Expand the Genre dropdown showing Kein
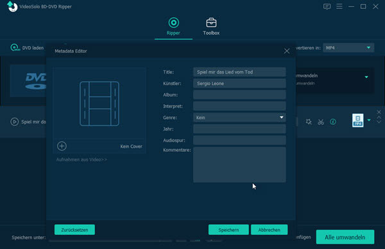385x249 pixels. coord(239,118)
